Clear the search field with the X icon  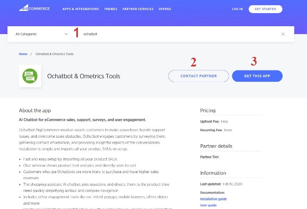coord(283,34)
